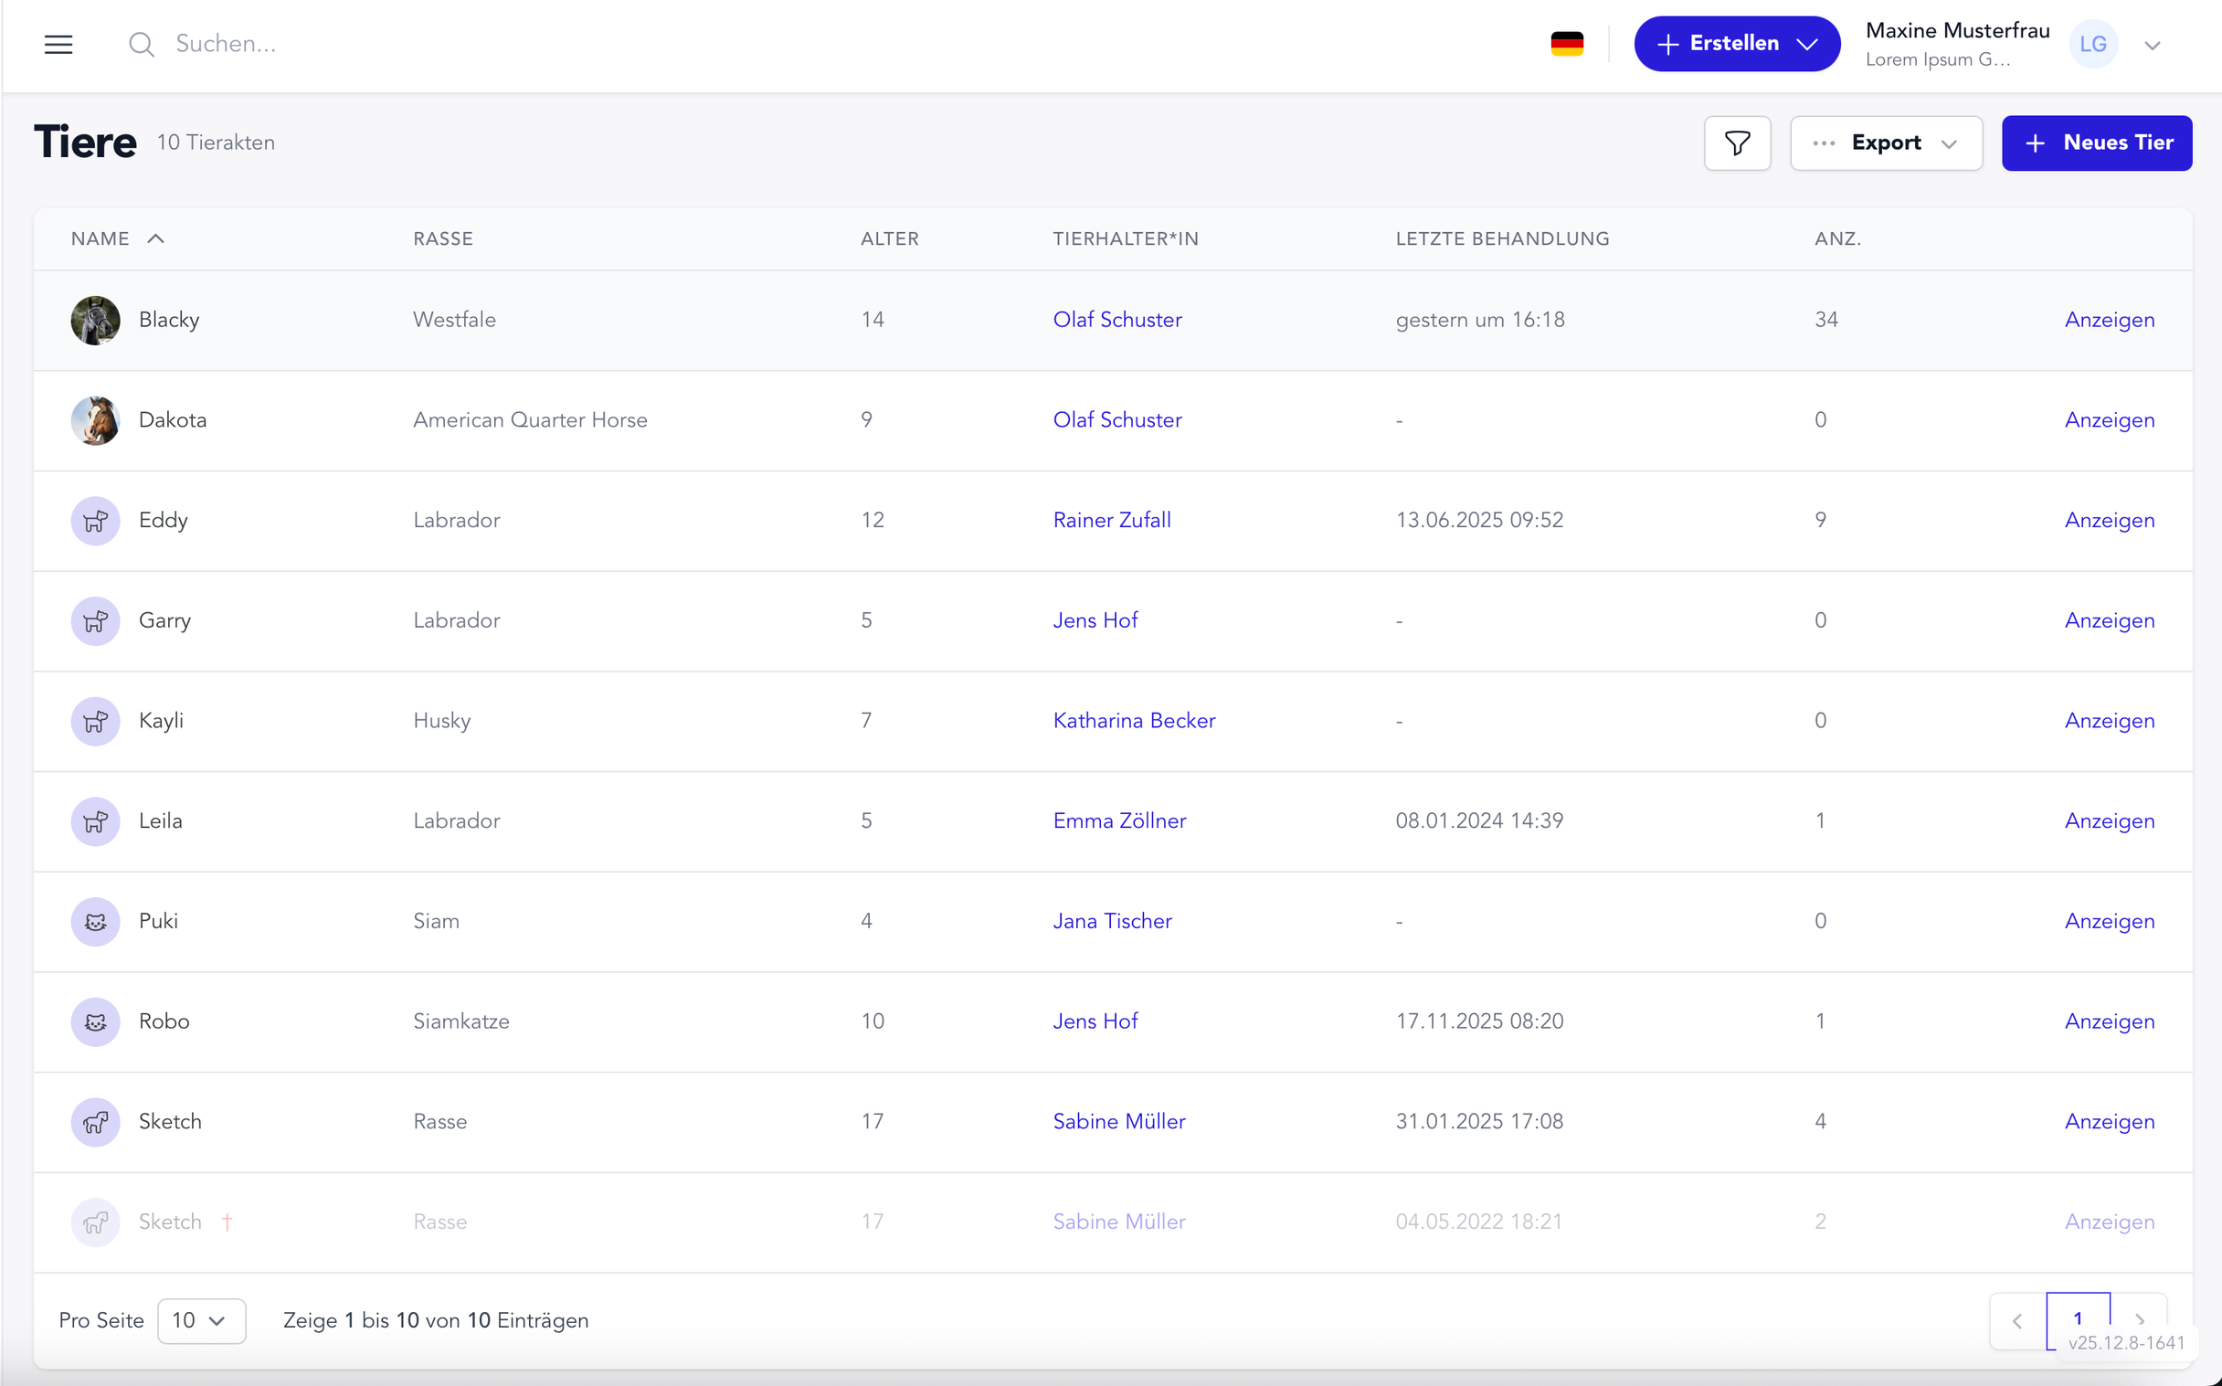Open the Export menu
Viewport: 2222px width, 1386px height.
point(1886,143)
